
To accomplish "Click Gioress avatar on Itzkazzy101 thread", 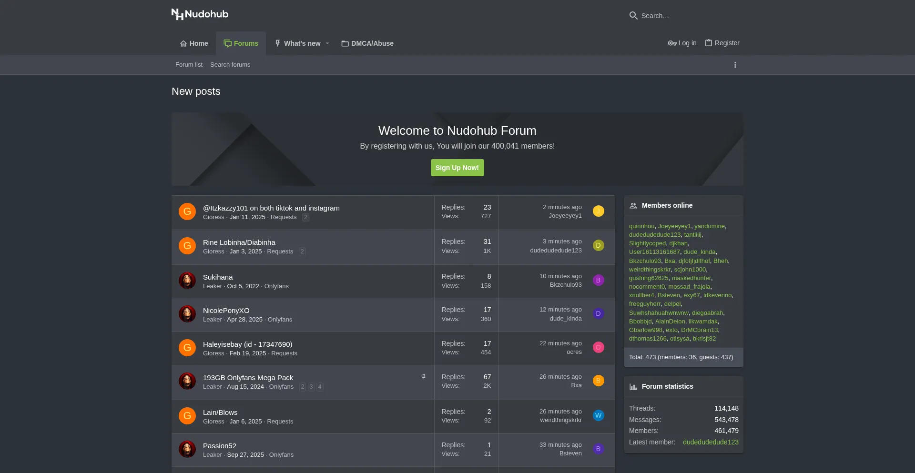I will pos(187,211).
